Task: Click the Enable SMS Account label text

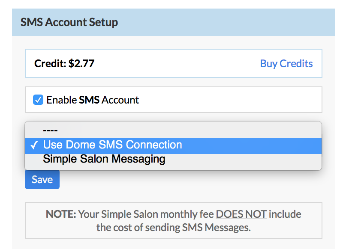Action: pos(93,100)
